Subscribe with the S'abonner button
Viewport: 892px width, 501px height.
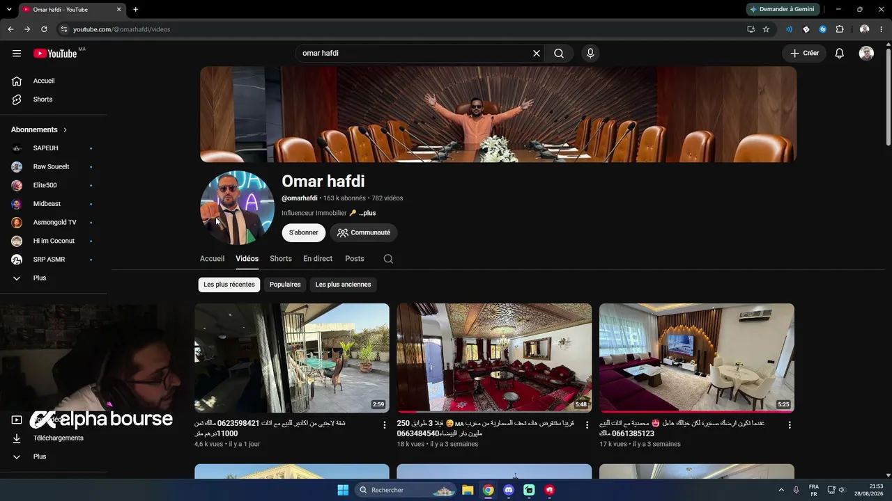pyautogui.click(x=304, y=232)
